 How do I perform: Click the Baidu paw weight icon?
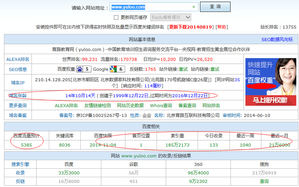(x=80, y=69)
